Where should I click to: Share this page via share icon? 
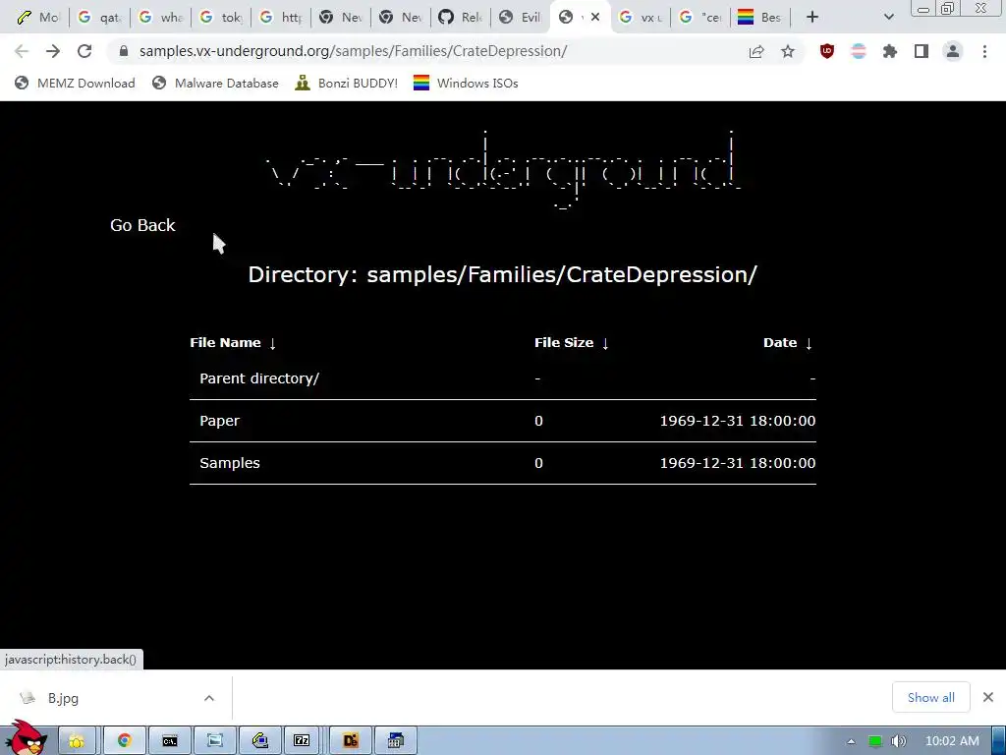tap(756, 51)
